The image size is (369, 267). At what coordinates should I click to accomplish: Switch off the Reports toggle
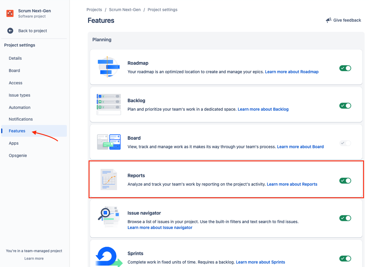click(345, 181)
